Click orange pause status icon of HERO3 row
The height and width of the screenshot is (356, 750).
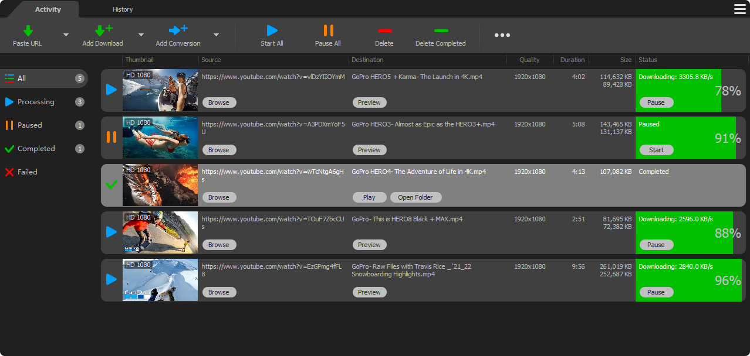(x=112, y=137)
